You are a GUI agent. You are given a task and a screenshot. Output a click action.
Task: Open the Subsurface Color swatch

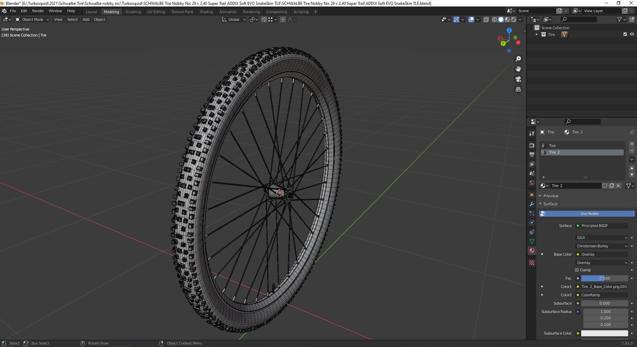point(604,333)
